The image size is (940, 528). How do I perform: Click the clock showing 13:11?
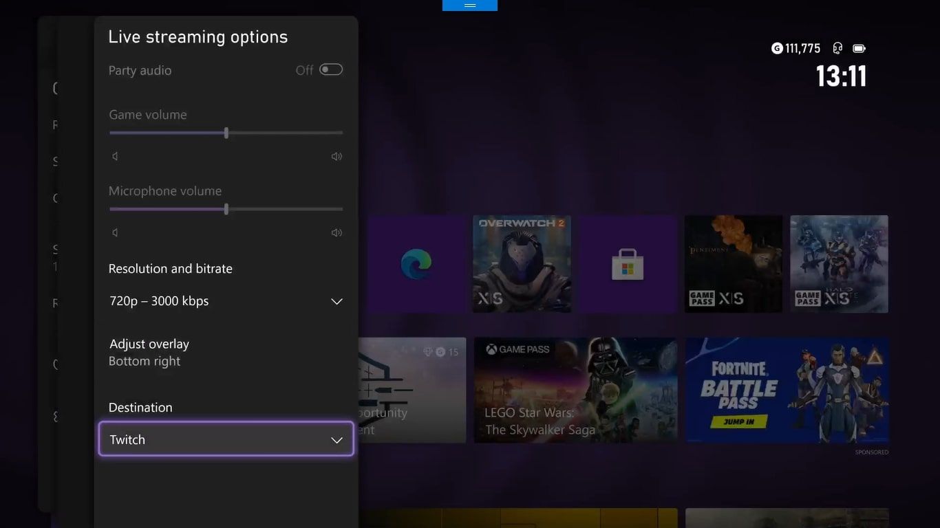coord(841,76)
